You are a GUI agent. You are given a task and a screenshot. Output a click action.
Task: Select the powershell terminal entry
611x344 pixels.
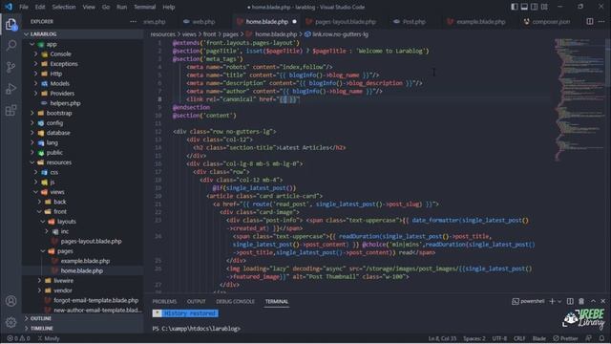click(x=528, y=301)
